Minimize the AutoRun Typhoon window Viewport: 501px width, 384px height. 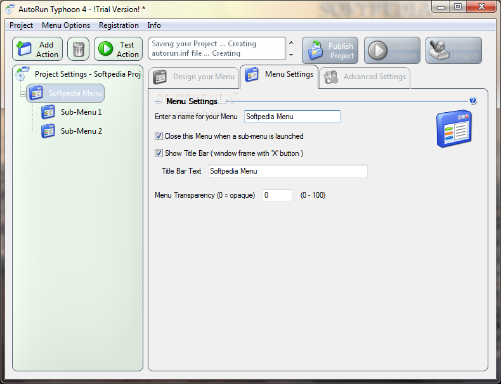coord(441,7)
